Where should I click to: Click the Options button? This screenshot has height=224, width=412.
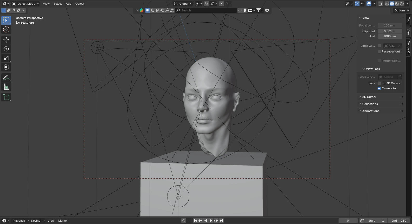401,10
